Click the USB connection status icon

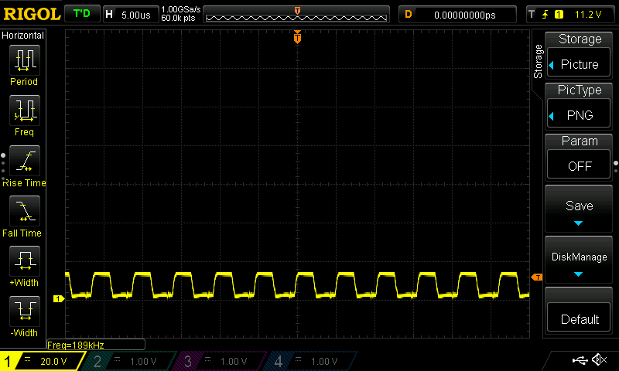pos(580,359)
